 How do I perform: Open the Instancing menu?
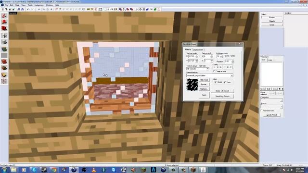point(39,5)
